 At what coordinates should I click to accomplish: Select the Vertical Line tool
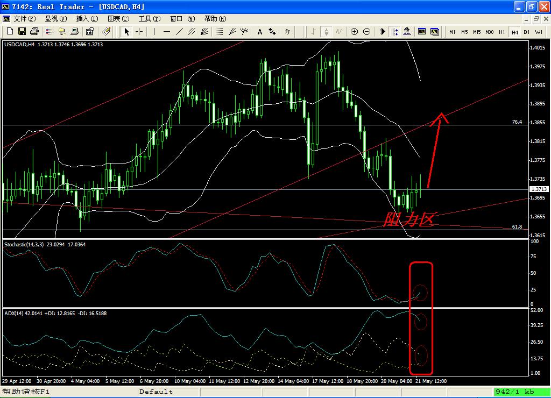[x=154, y=32]
